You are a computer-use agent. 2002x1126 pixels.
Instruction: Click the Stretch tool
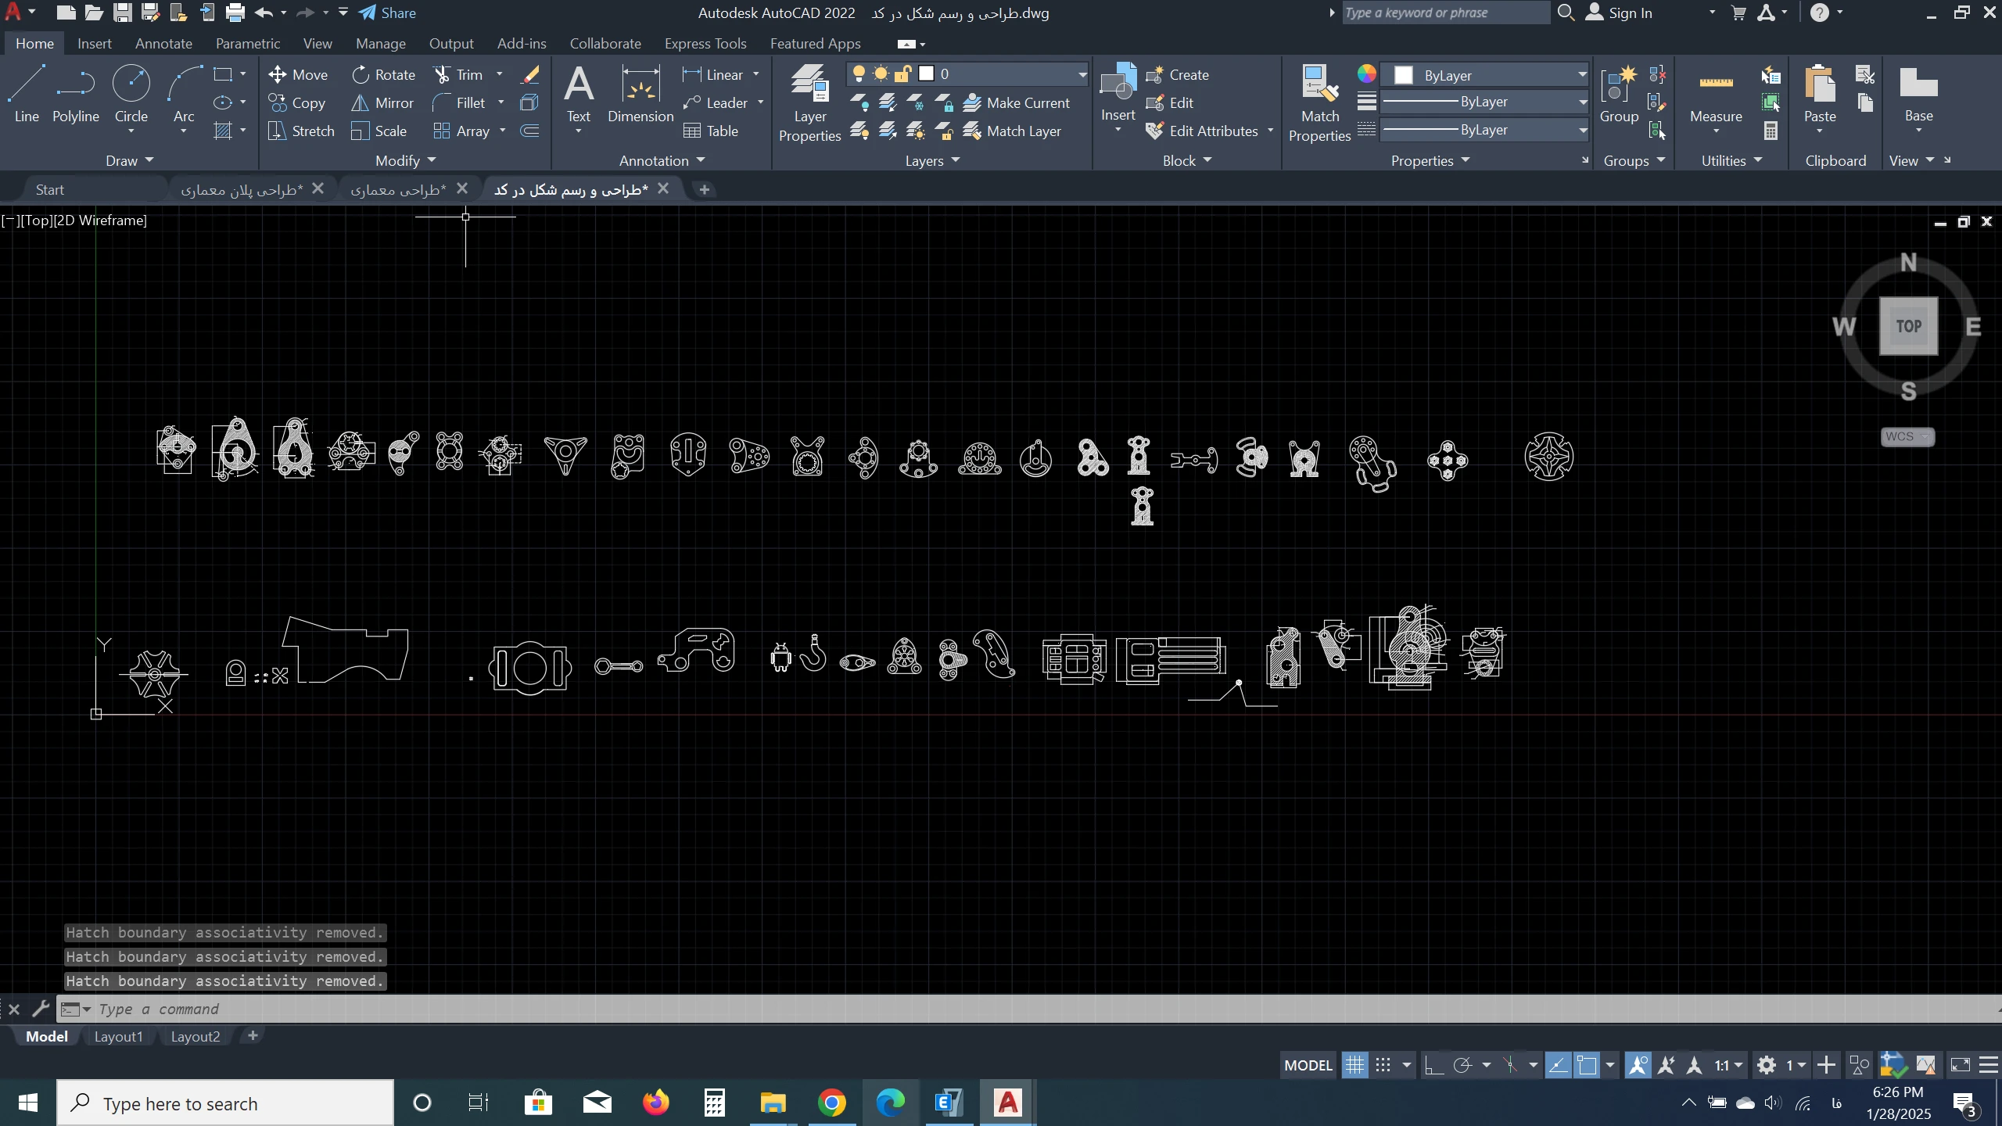pos(301,131)
